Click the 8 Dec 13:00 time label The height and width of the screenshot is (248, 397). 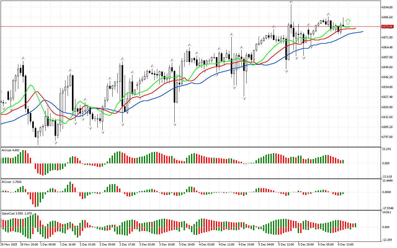pyautogui.click(x=345, y=245)
